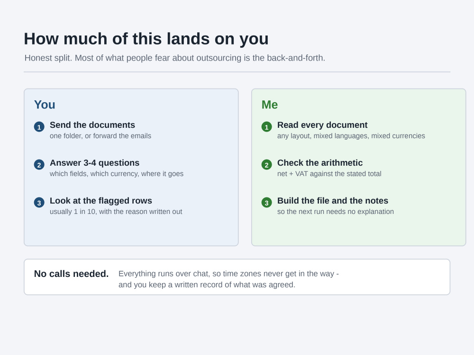The width and height of the screenshot is (474, 355).
Task: Click the blue number 2 badge under You
Action: 39,165
